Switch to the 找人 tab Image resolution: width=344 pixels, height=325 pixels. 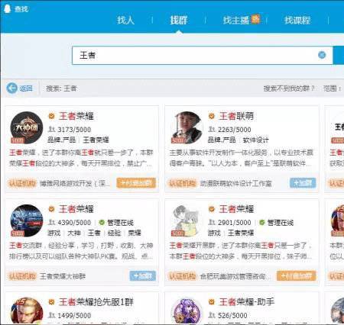(125, 20)
